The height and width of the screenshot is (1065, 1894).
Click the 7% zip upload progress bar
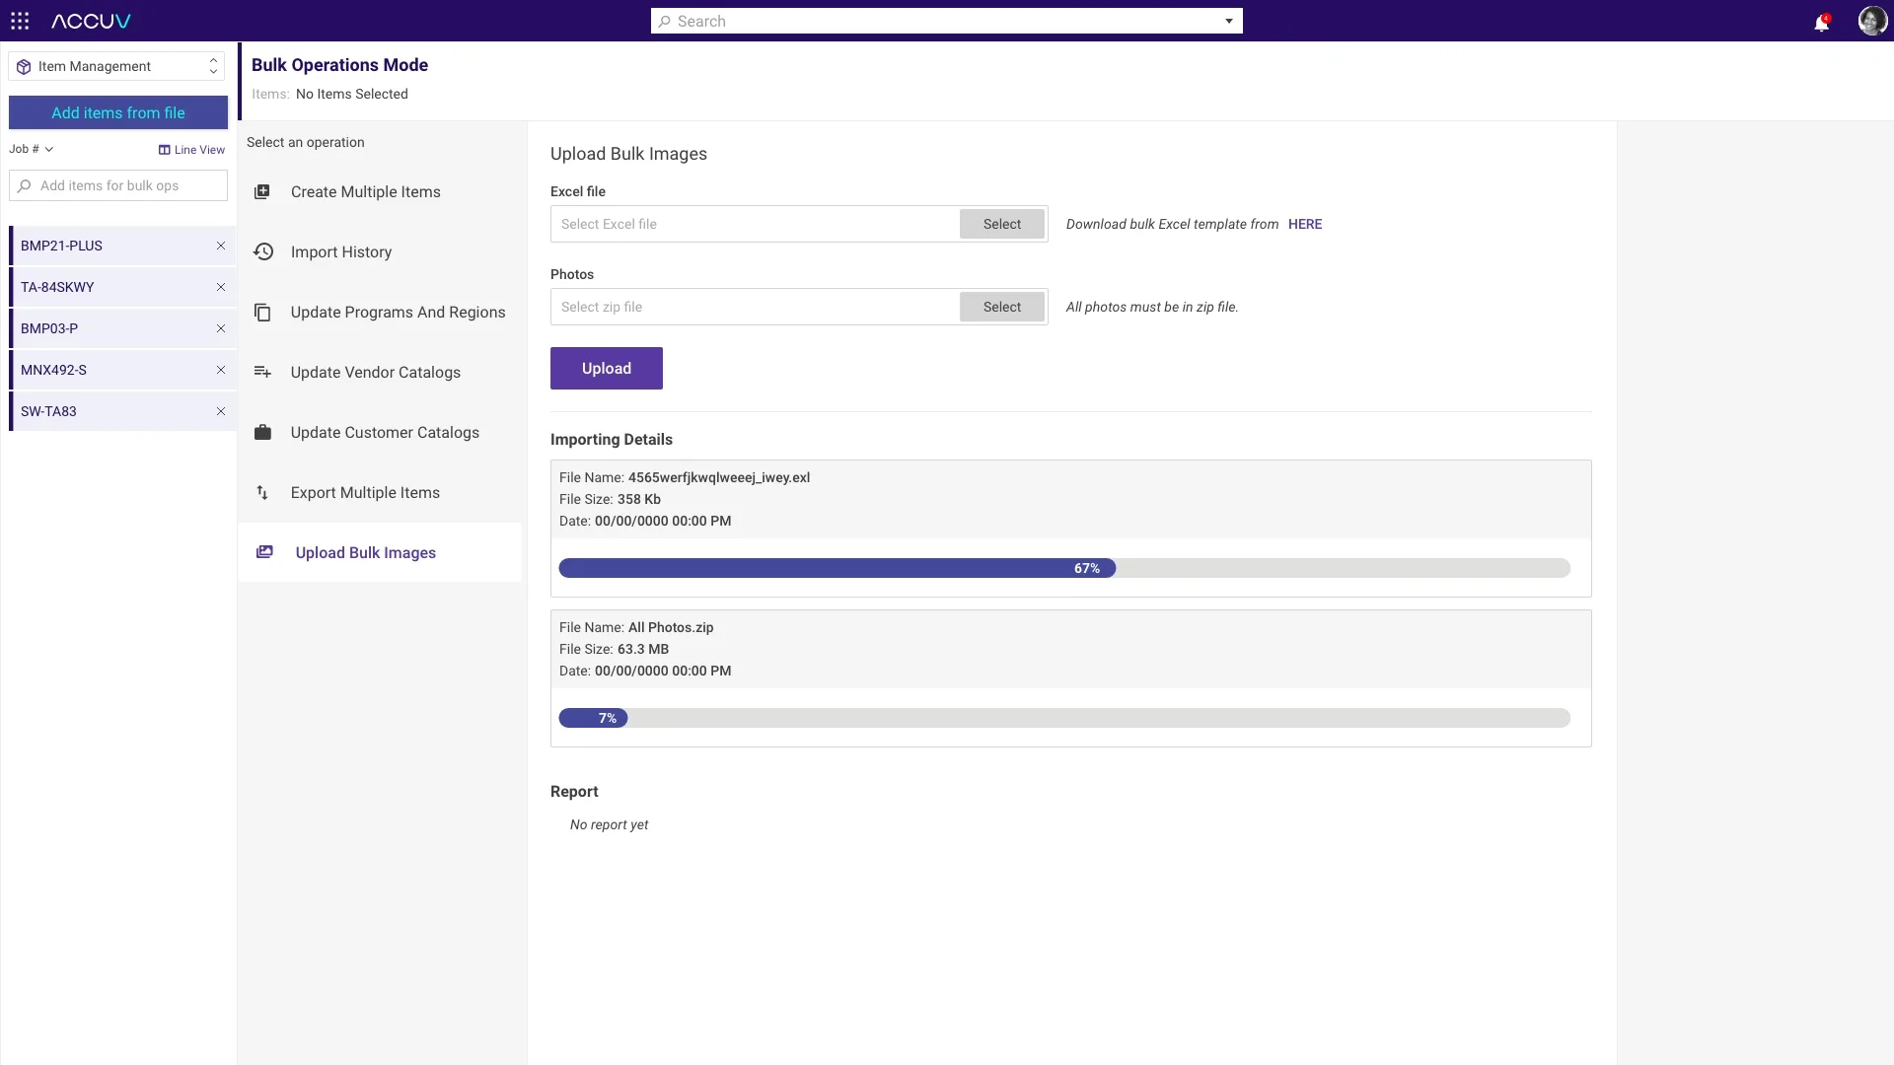click(1064, 718)
